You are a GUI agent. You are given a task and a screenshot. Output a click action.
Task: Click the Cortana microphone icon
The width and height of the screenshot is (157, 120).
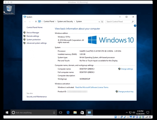54,112
